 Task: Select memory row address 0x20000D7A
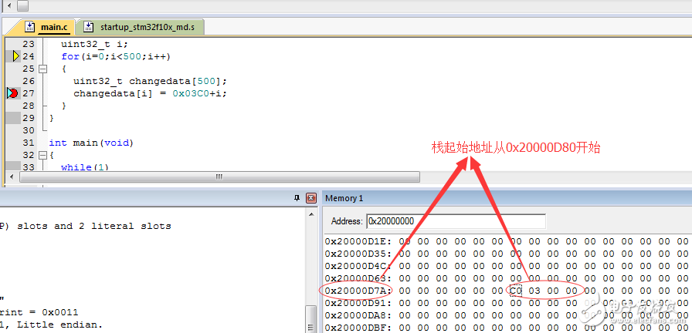[x=358, y=291]
